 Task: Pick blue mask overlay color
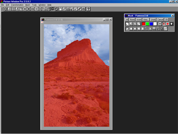pos(151,24)
